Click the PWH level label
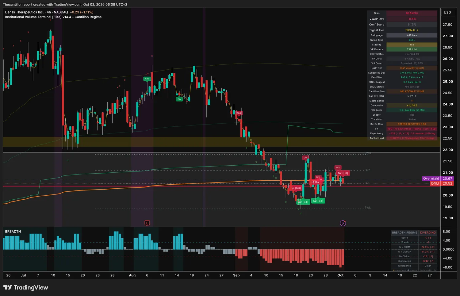This screenshot has width=460, height=296. pyautogui.click(x=368, y=153)
